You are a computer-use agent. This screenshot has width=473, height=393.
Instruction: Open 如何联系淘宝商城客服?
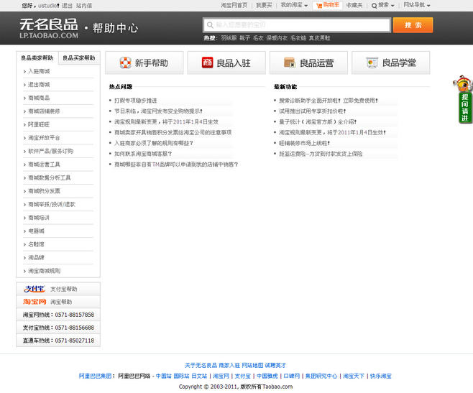pos(143,154)
